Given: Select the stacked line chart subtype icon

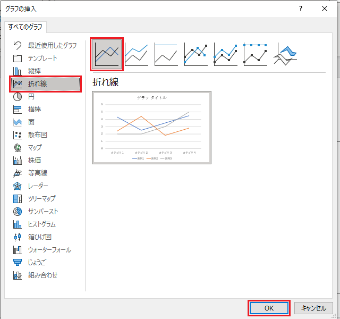Looking at the screenshot, I should click(137, 54).
